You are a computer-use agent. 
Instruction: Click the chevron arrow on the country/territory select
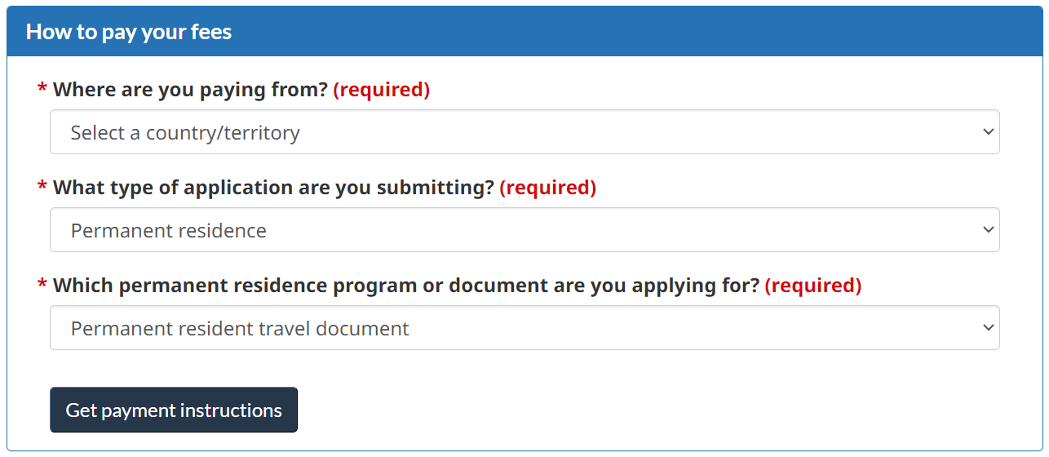[988, 132]
